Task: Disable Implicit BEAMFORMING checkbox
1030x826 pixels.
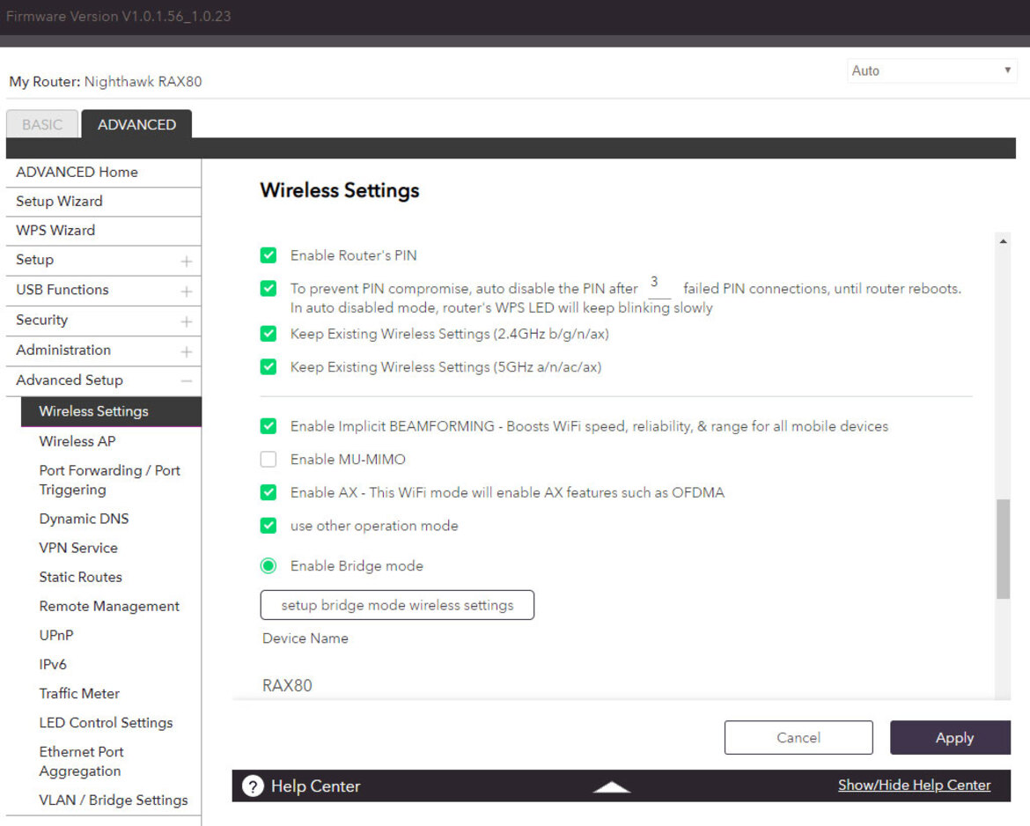Action: [268, 426]
